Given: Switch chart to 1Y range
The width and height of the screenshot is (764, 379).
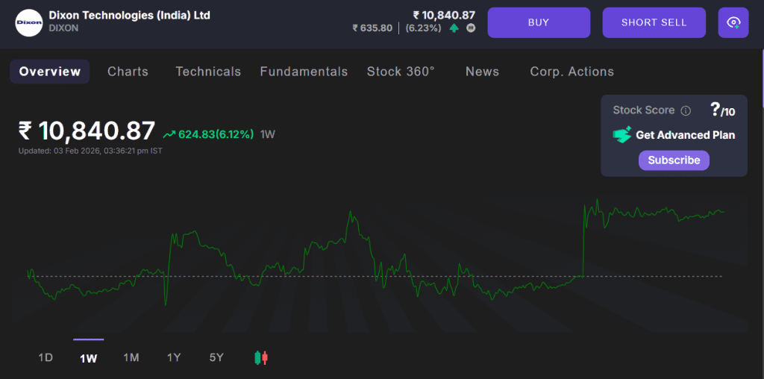Looking at the screenshot, I should 174,358.
